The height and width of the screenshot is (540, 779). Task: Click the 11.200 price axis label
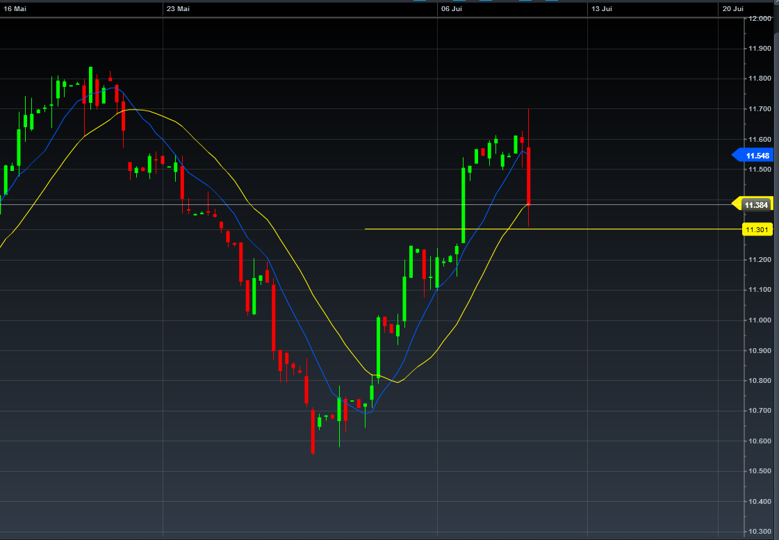tap(760, 260)
